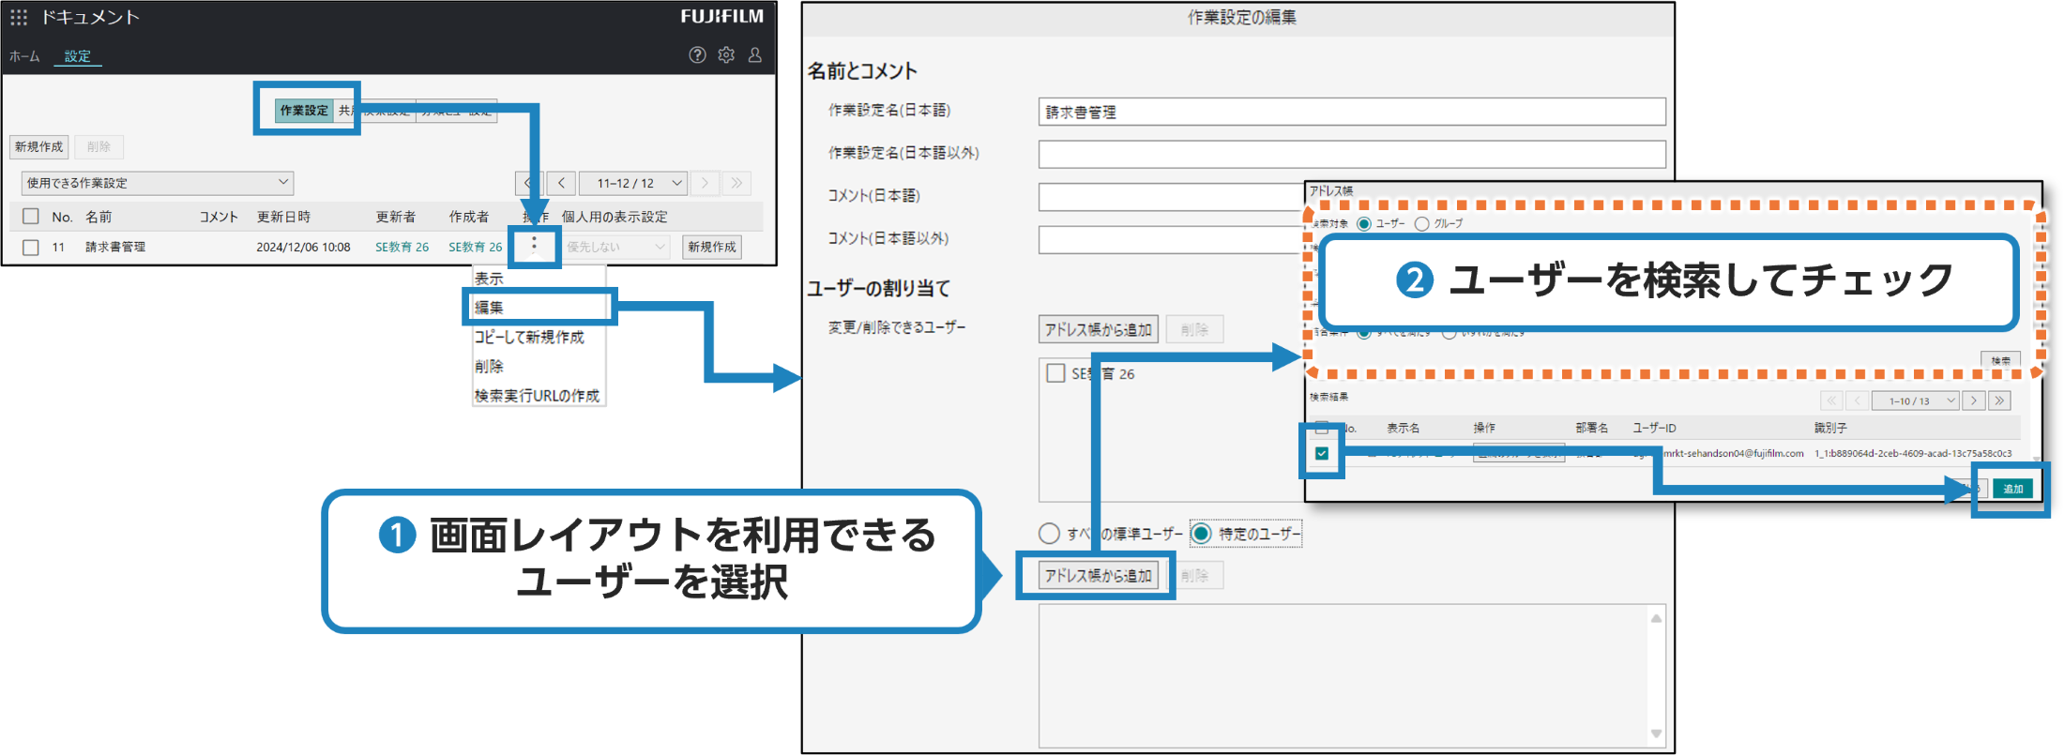
Task: Click the disabled 削除 button beside 新規作成
Action: 99,146
